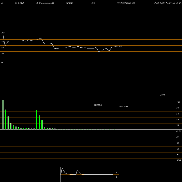Screen dimensions: 182x182
Task: Click the 'SI & MR' header text
Action: click(19, 3)
